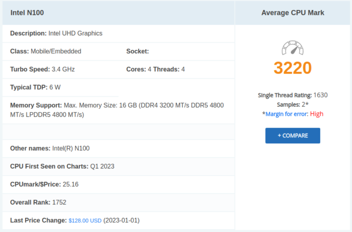Click the Overall Rank: 1752 text

[38, 202]
